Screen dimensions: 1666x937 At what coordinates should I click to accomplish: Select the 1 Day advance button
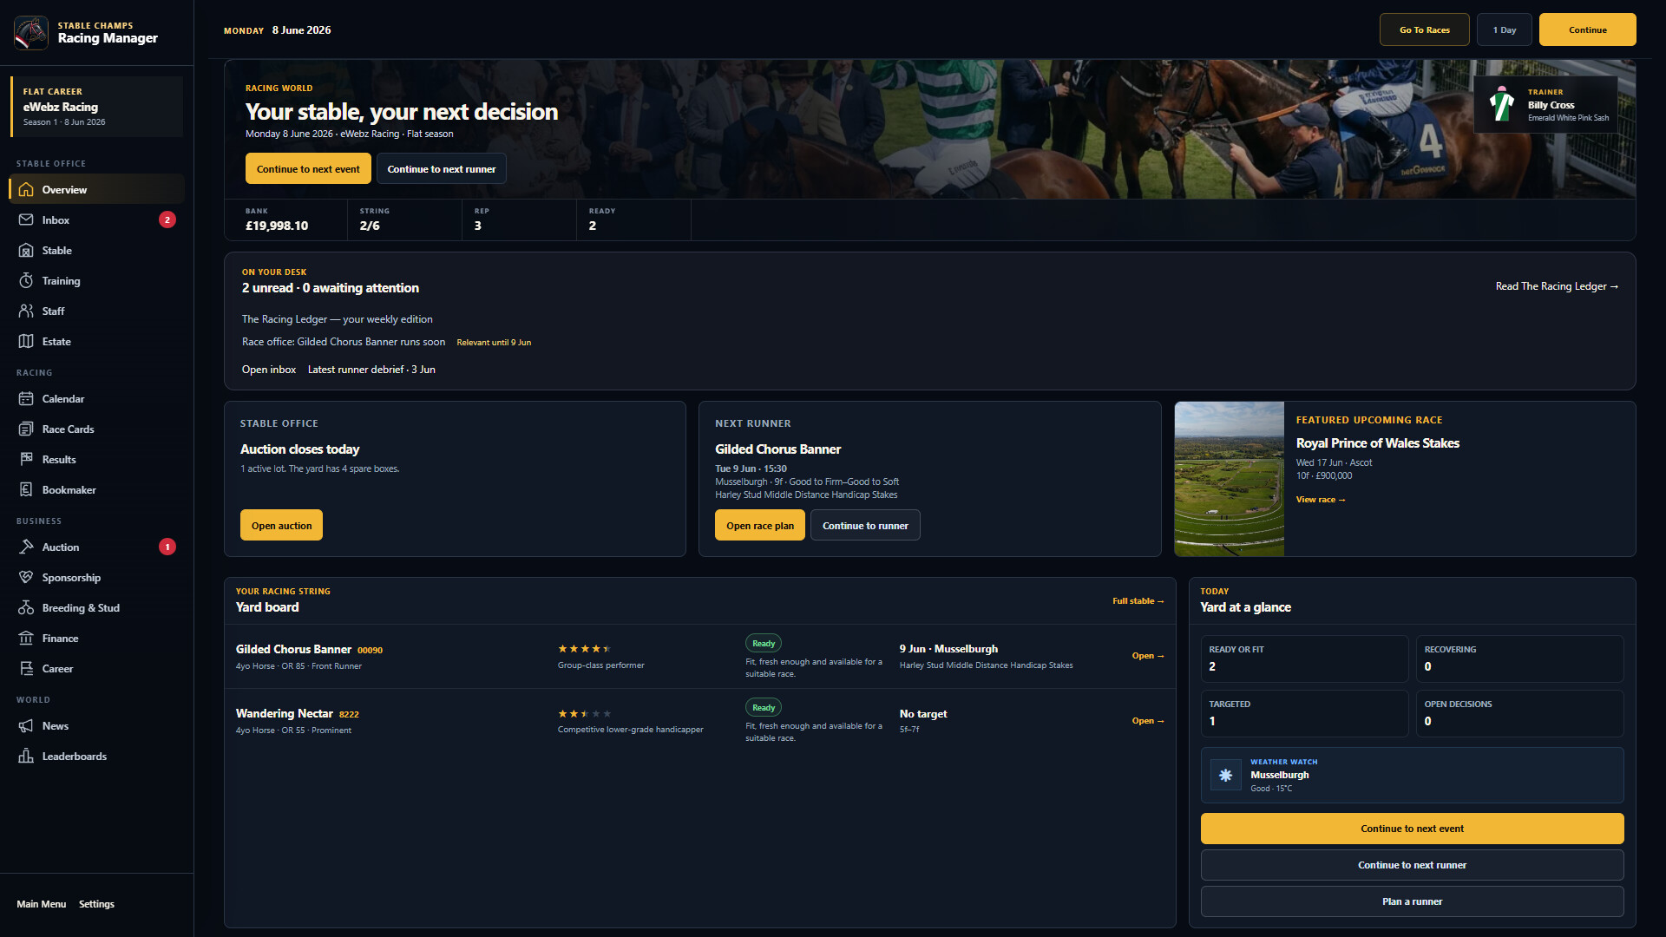(1504, 29)
